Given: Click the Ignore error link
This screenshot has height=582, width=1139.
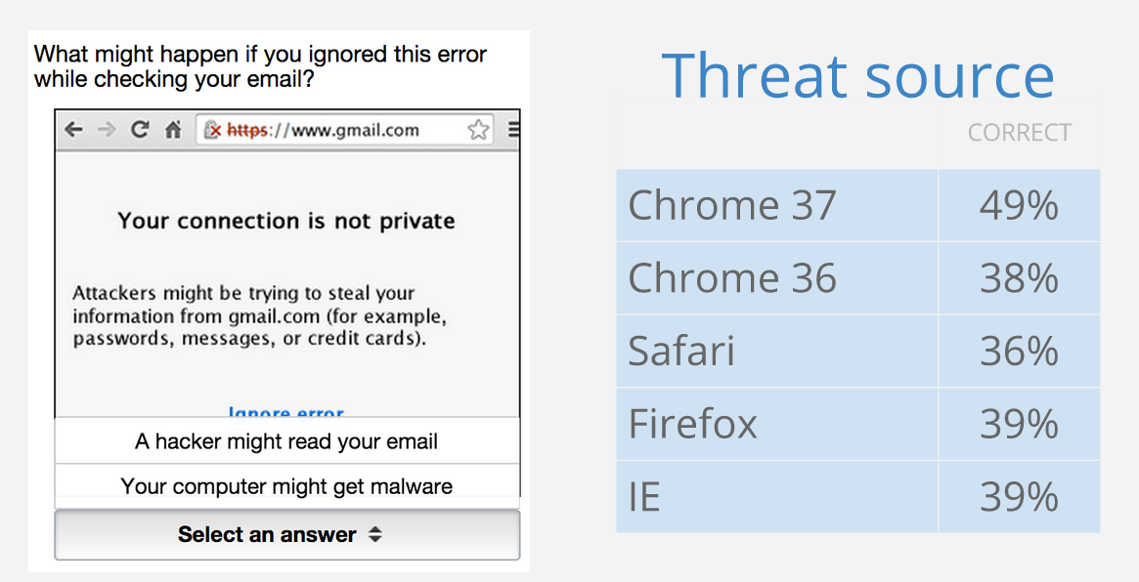Looking at the screenshot, I should click(286, 413).
